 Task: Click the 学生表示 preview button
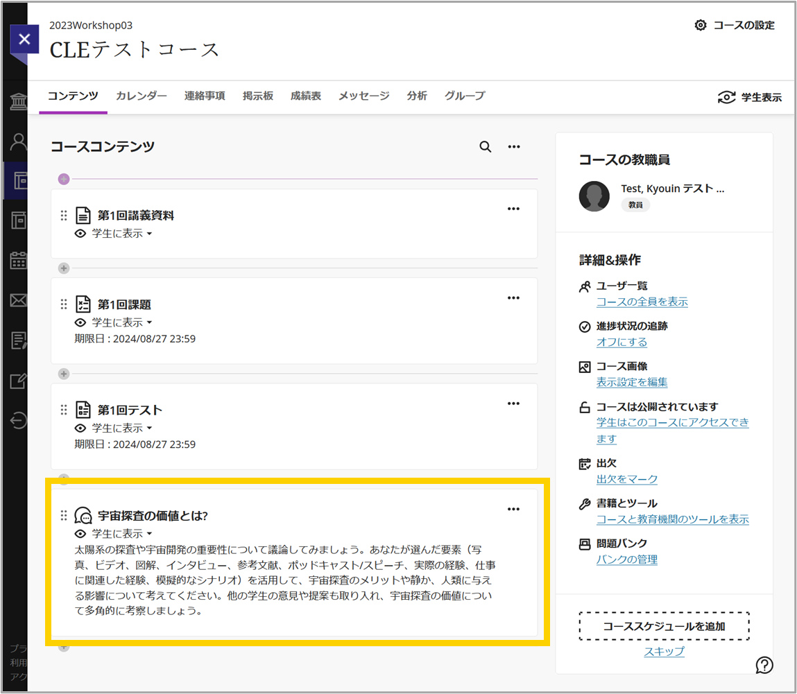coord(750,97)
